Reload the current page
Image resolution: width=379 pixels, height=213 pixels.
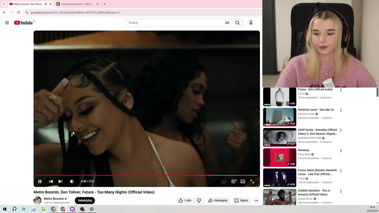tap(18, 12)
